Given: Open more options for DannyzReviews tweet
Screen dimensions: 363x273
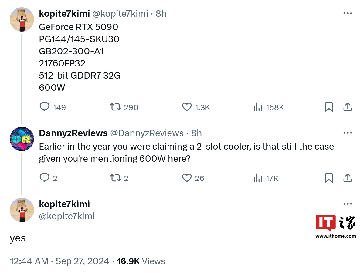Looking at the screenshot, I should tap(348, 133).
